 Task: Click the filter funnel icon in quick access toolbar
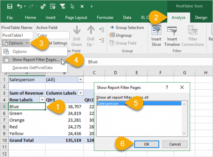click(x=63, y=6)
